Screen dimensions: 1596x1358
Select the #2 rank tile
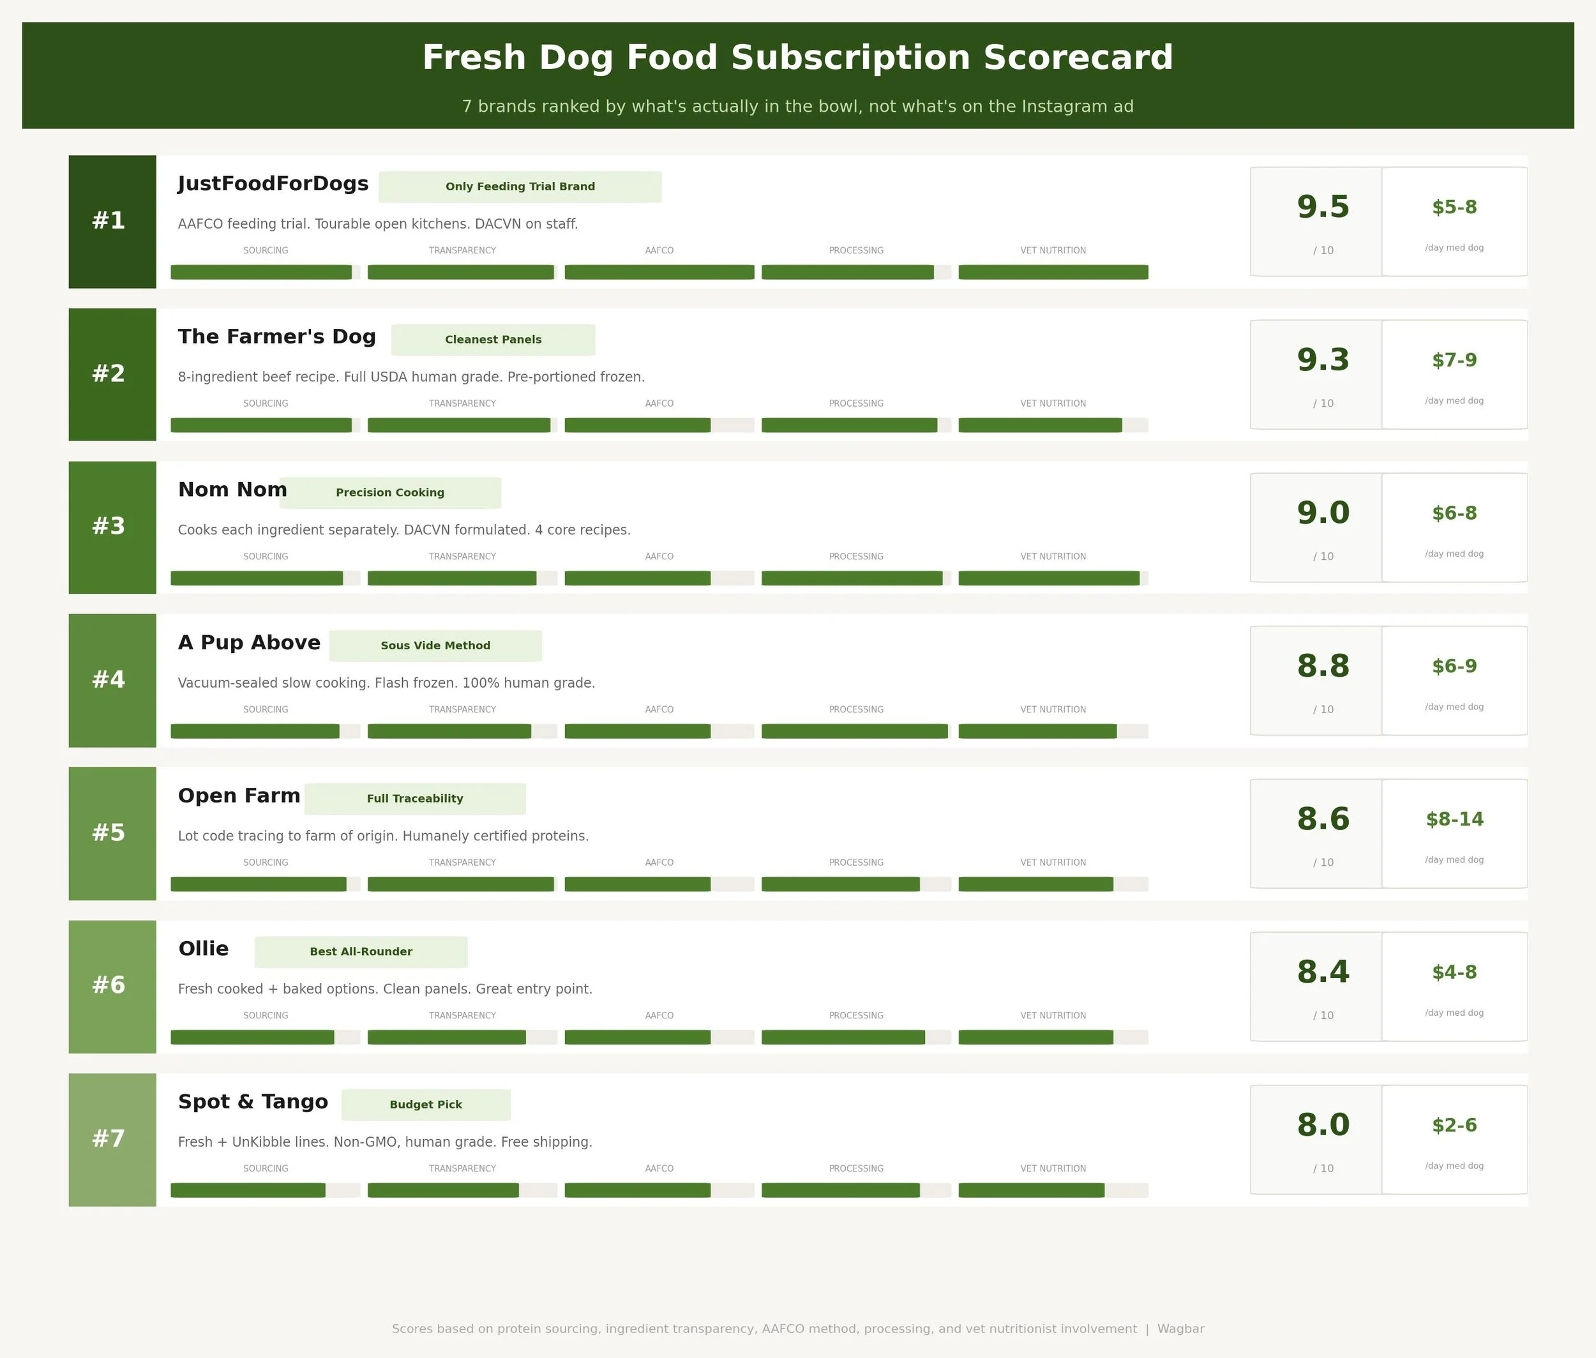pos(112,374)
